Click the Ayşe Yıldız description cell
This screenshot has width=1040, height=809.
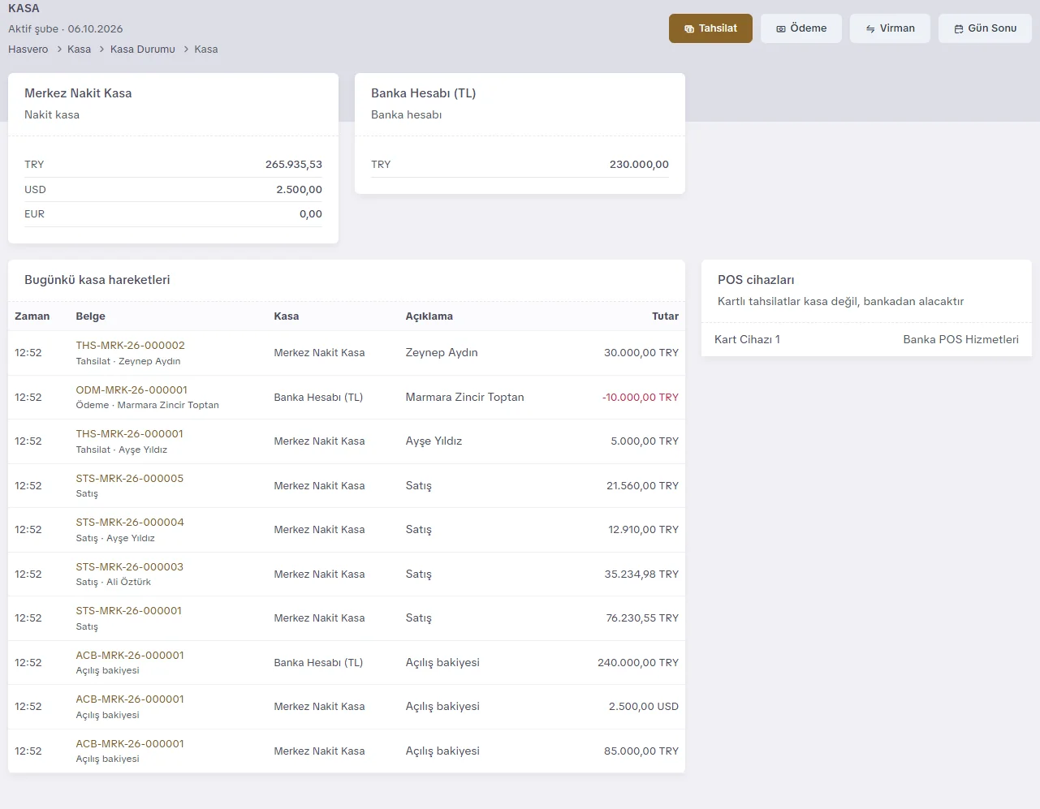tap(434, 441)
